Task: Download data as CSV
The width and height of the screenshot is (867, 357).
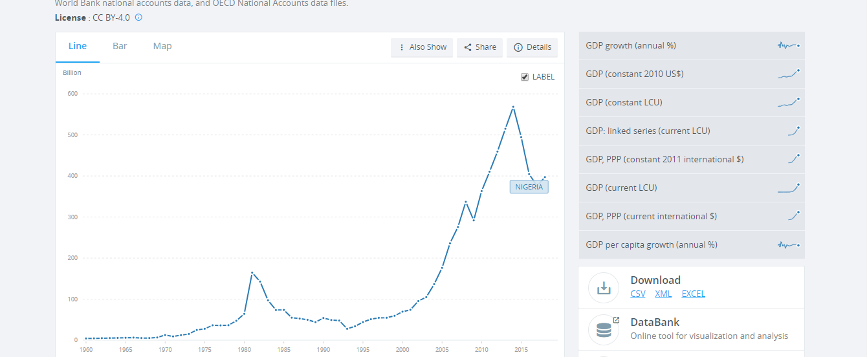Action: click(638, 294)
